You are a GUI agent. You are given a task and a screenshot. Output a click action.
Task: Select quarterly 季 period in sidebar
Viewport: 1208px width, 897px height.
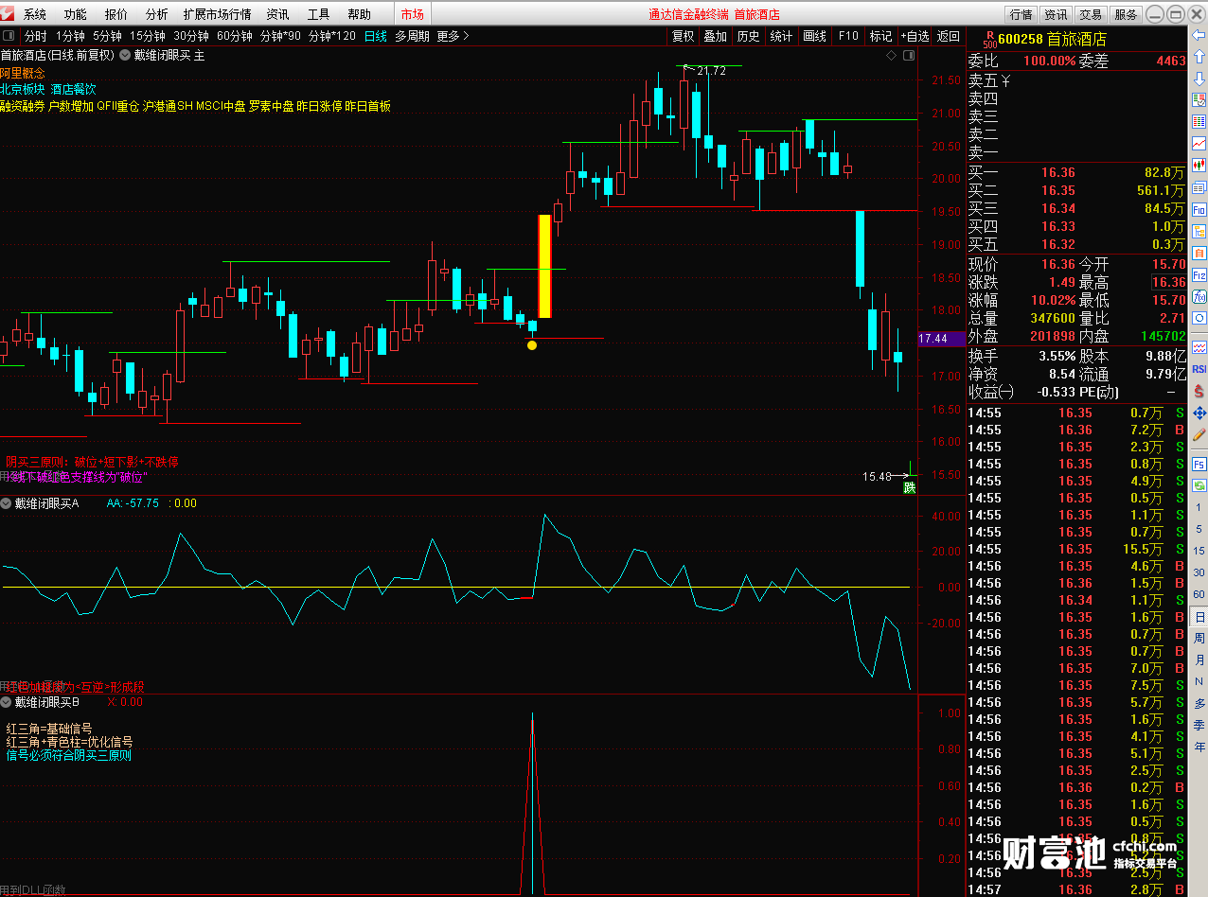pos(1199,726)
